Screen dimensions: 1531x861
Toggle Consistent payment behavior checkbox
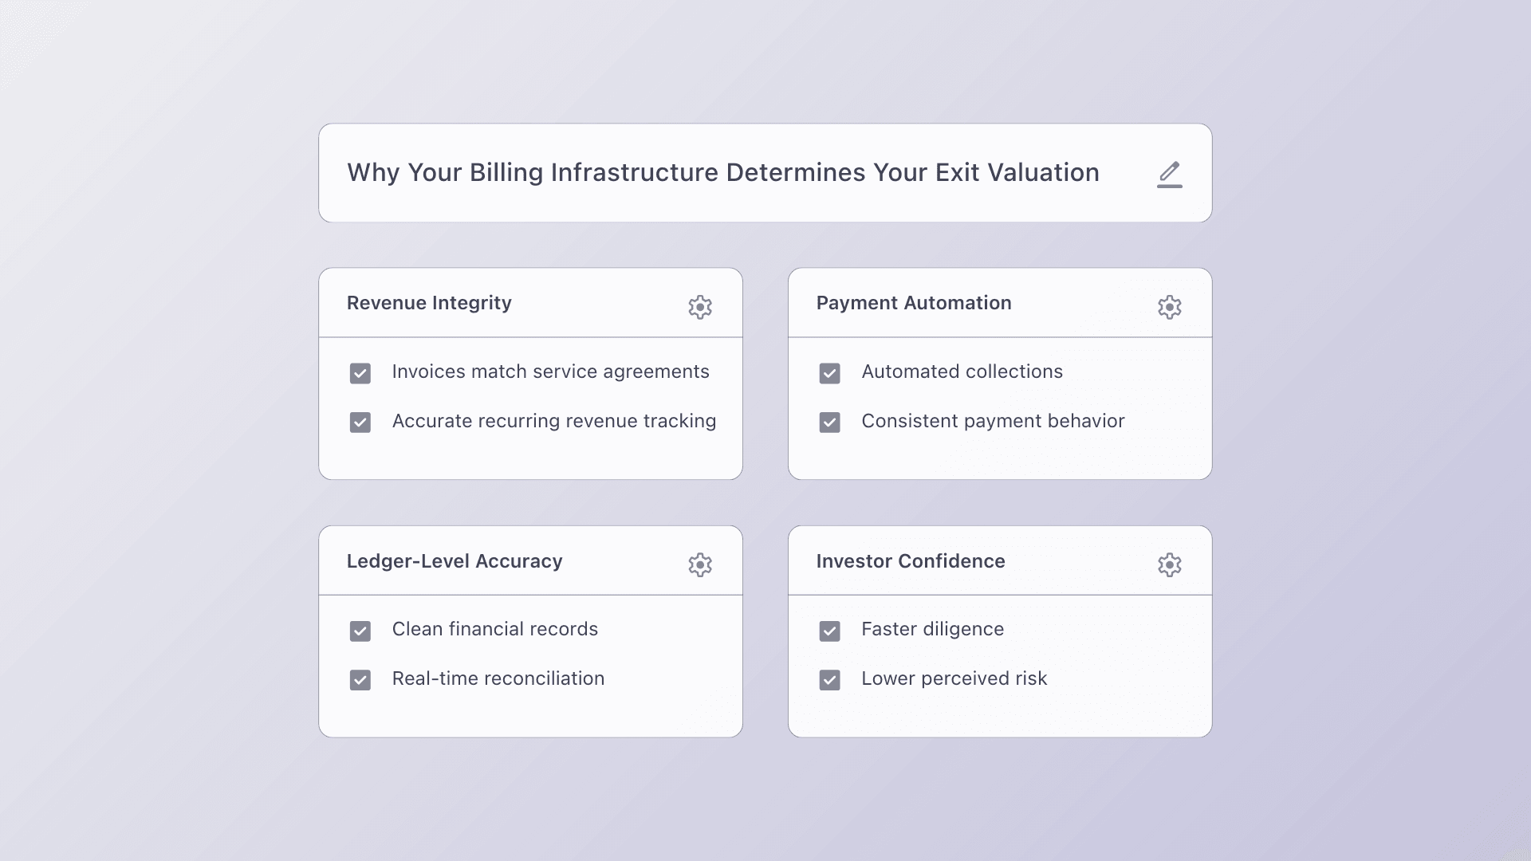point(829,423)
